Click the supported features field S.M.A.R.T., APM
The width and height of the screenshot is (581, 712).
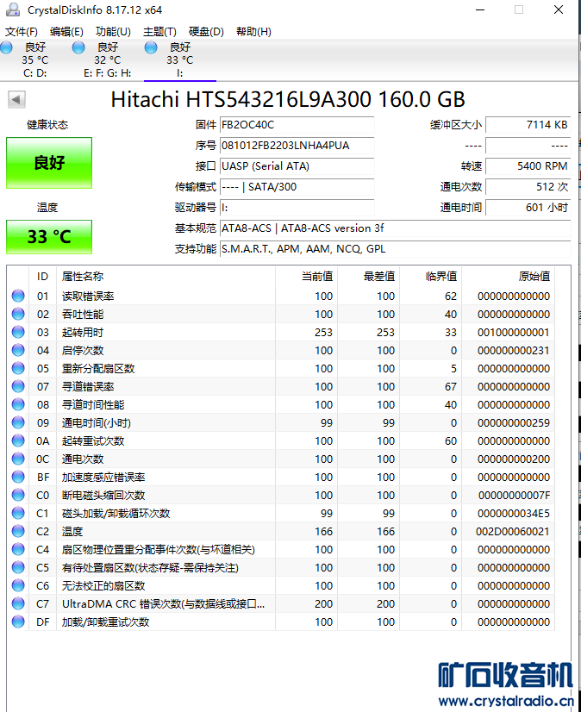click(x=395, y=249)
